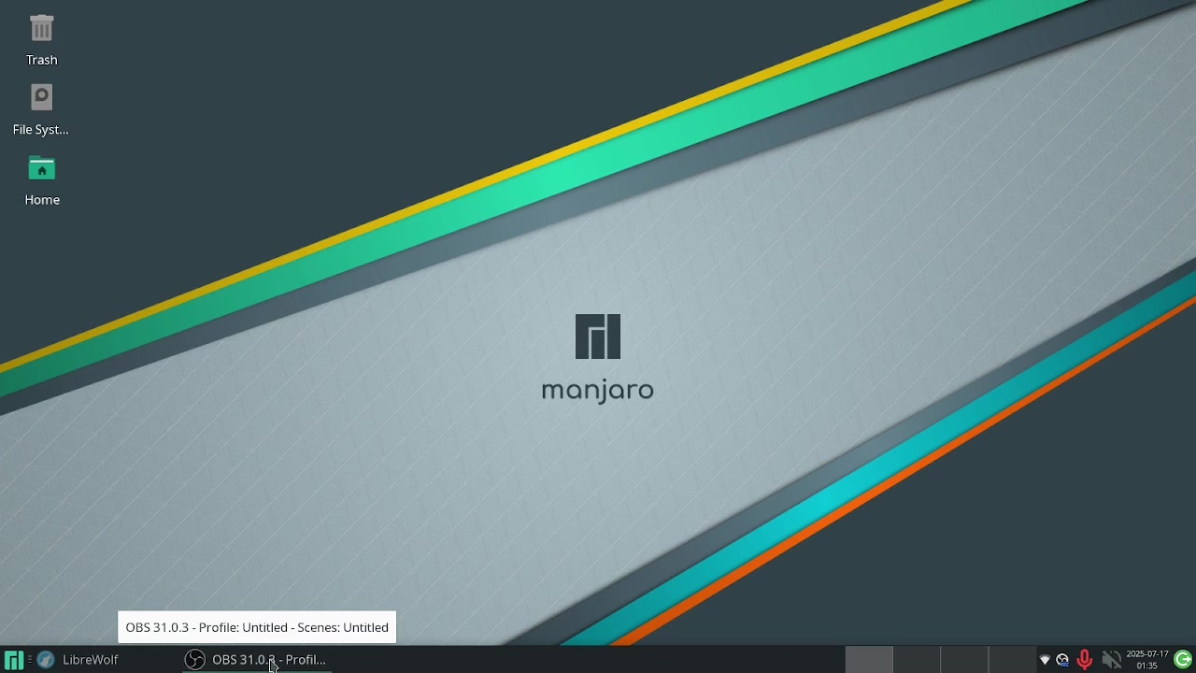Open the clock showing 2025-07-17 01:35
1196x673 pixels.
(1146, 660)
